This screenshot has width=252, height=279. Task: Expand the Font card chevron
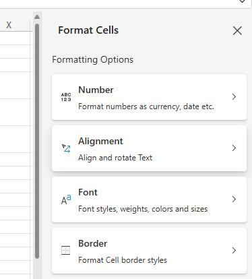[x=234, y=199]
